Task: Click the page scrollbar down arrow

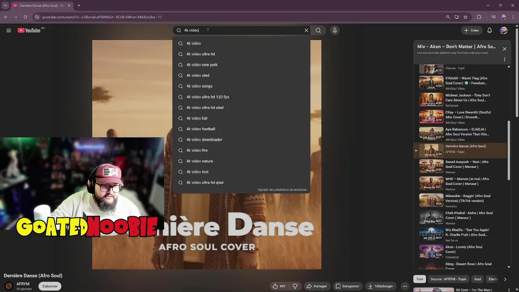Action: pyautogui.click(x=517, y=289)
